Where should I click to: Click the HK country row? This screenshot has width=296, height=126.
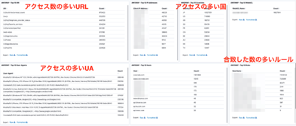(x=203, y=44)
